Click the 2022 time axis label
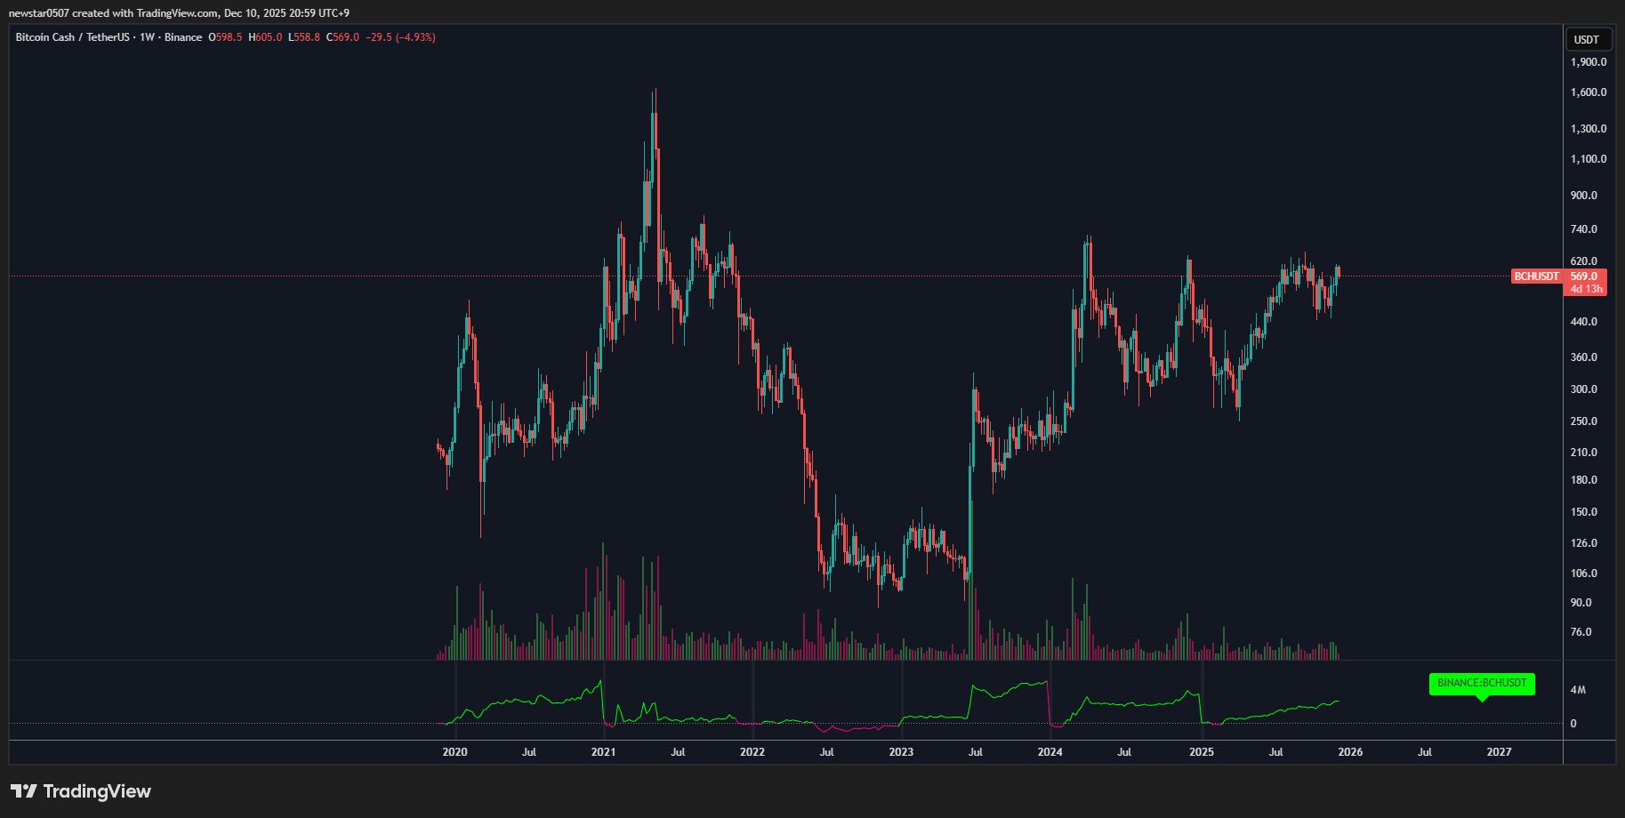Viewport: 1625px width, 818px height. point(752,752)
